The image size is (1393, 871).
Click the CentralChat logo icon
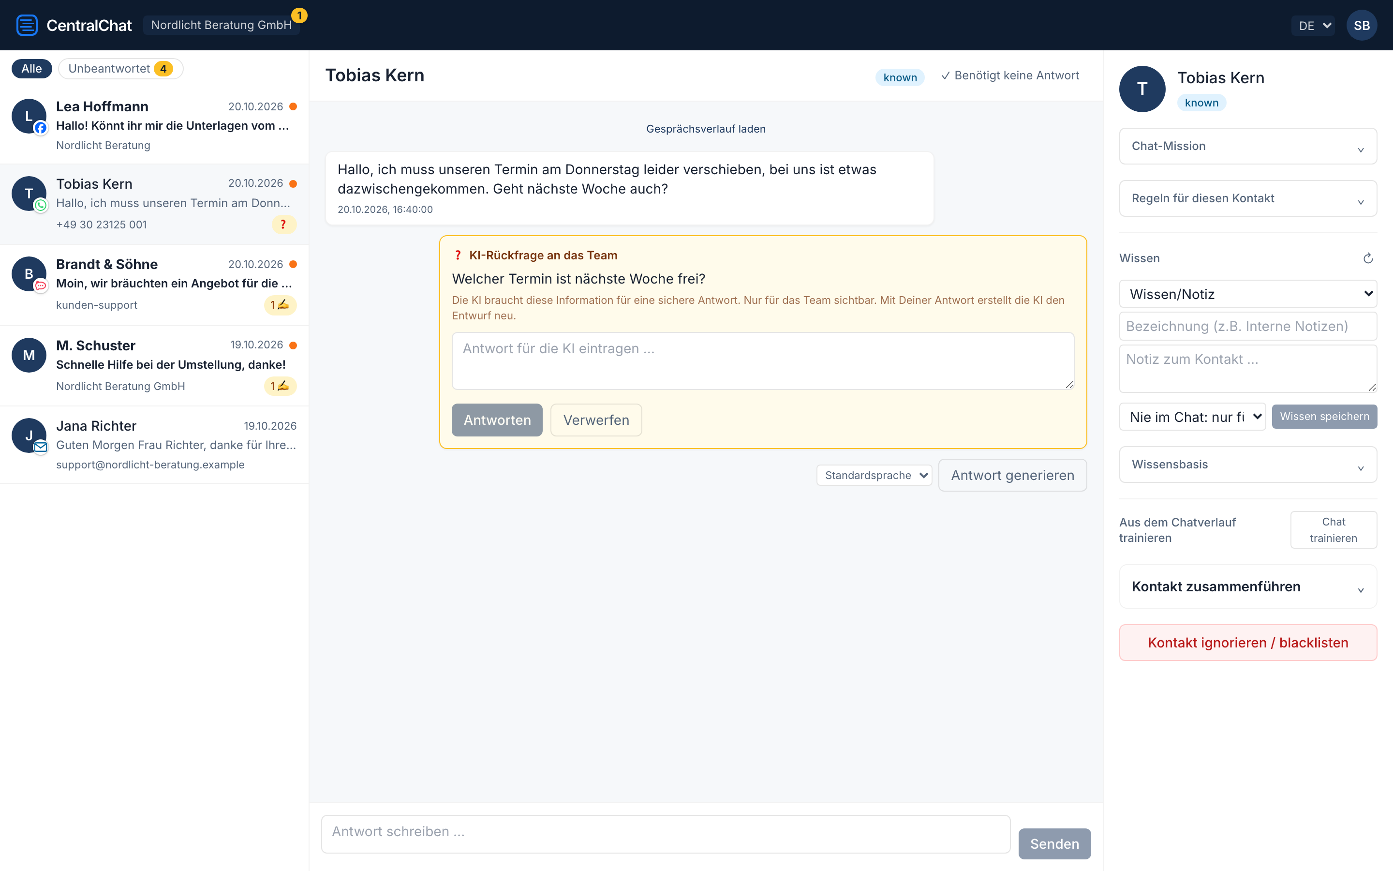tap(27, 25)
